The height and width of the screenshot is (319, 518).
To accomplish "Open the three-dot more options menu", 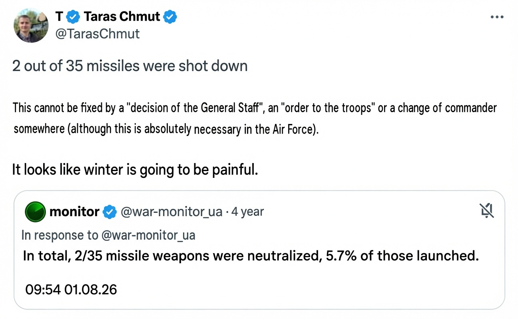I will 497,17.
